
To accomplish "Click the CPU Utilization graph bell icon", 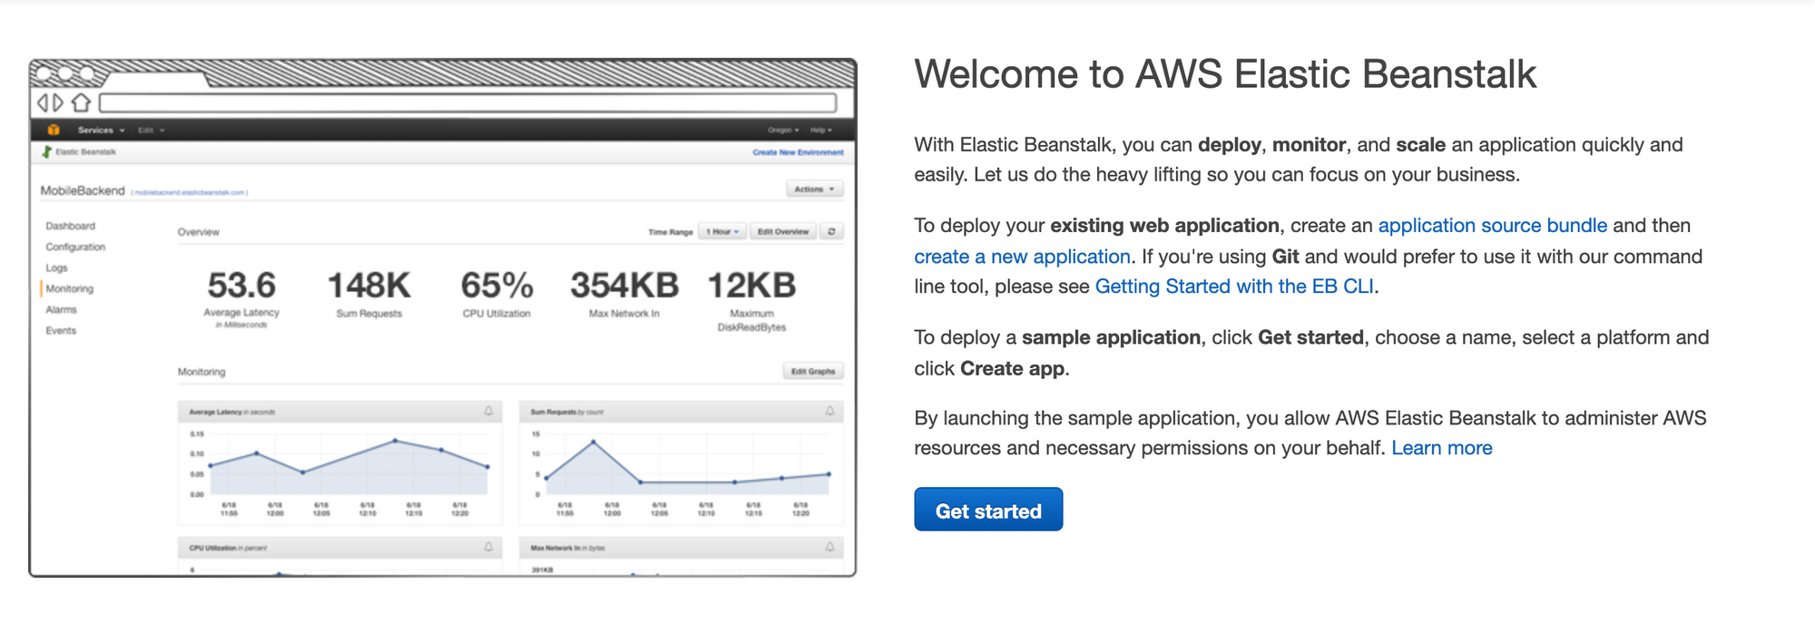I will (x=488, y=548).
